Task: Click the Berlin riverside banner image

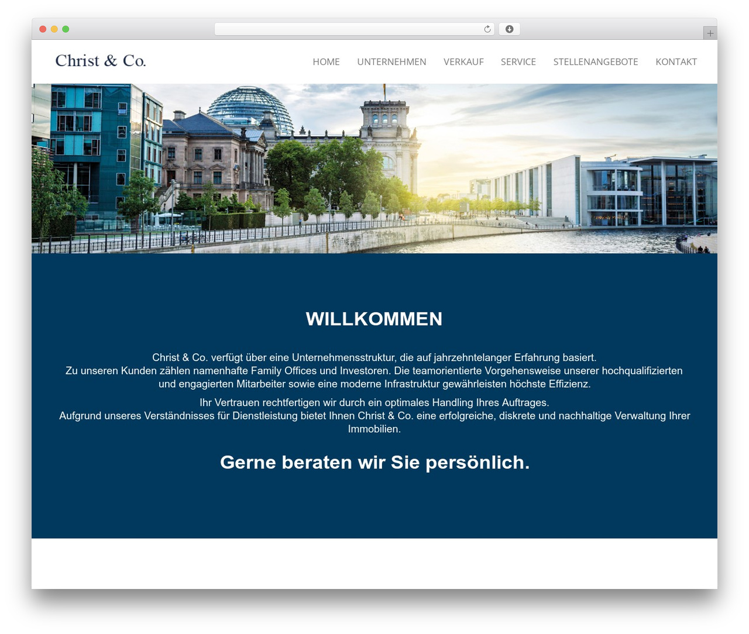Action: (x=374, y=168)
